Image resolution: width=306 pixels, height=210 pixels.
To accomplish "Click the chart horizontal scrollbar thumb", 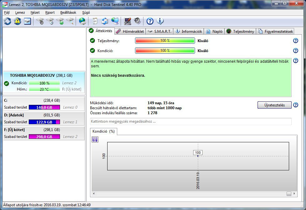I will (x=289, y=194).
